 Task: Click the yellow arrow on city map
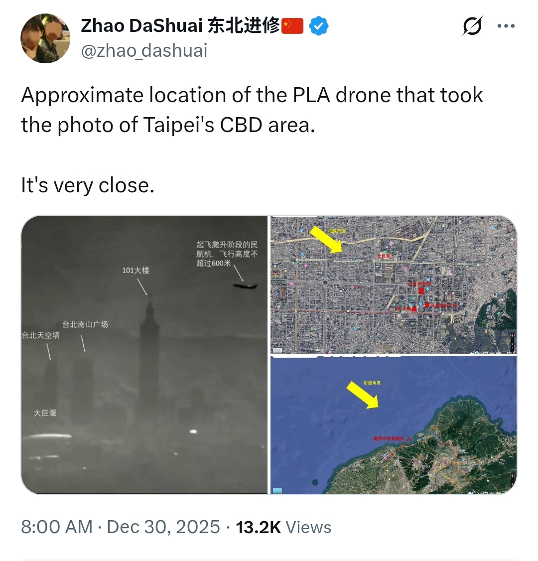click(x=326, y=240)
